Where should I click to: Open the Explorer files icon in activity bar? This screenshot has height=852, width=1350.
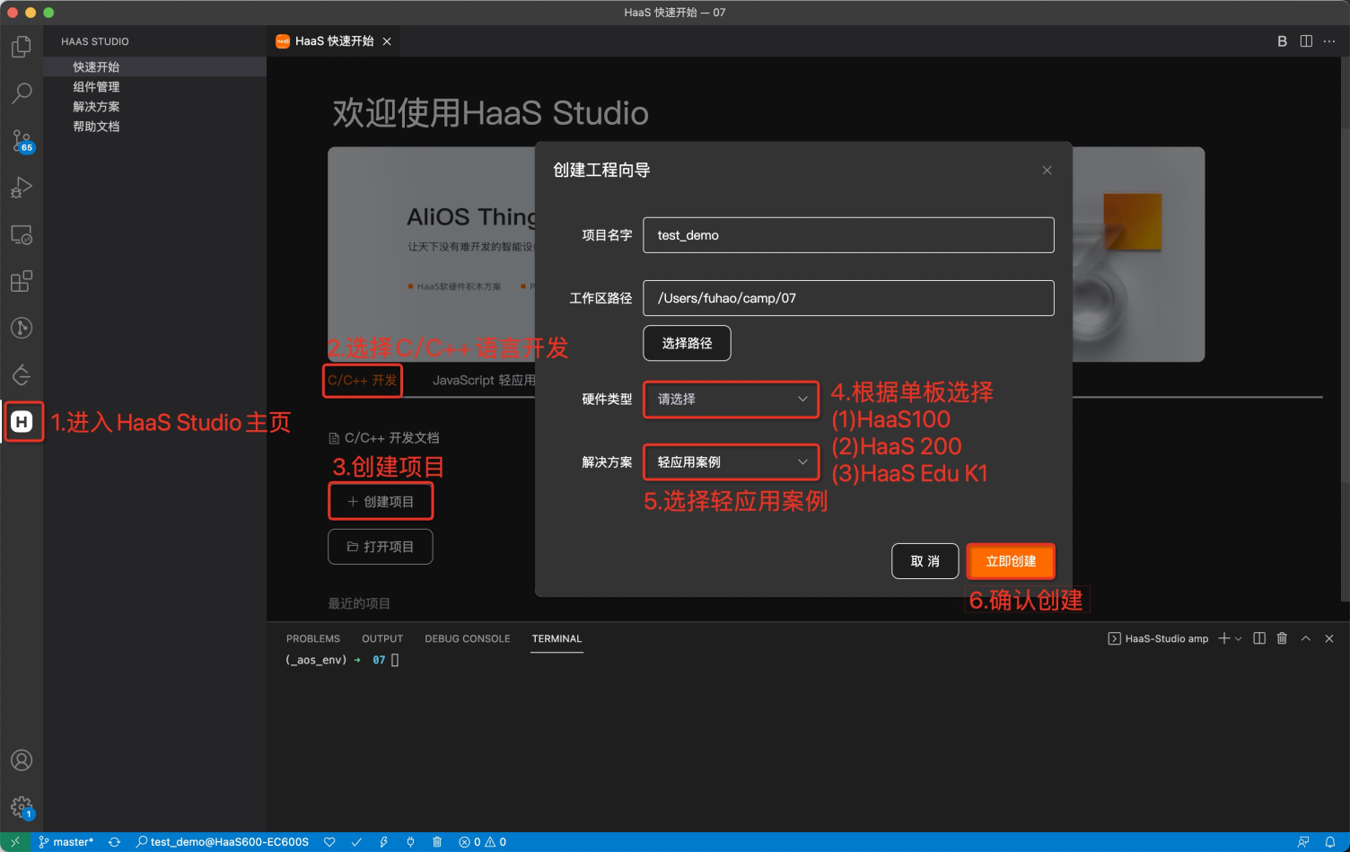coord(22,47)
